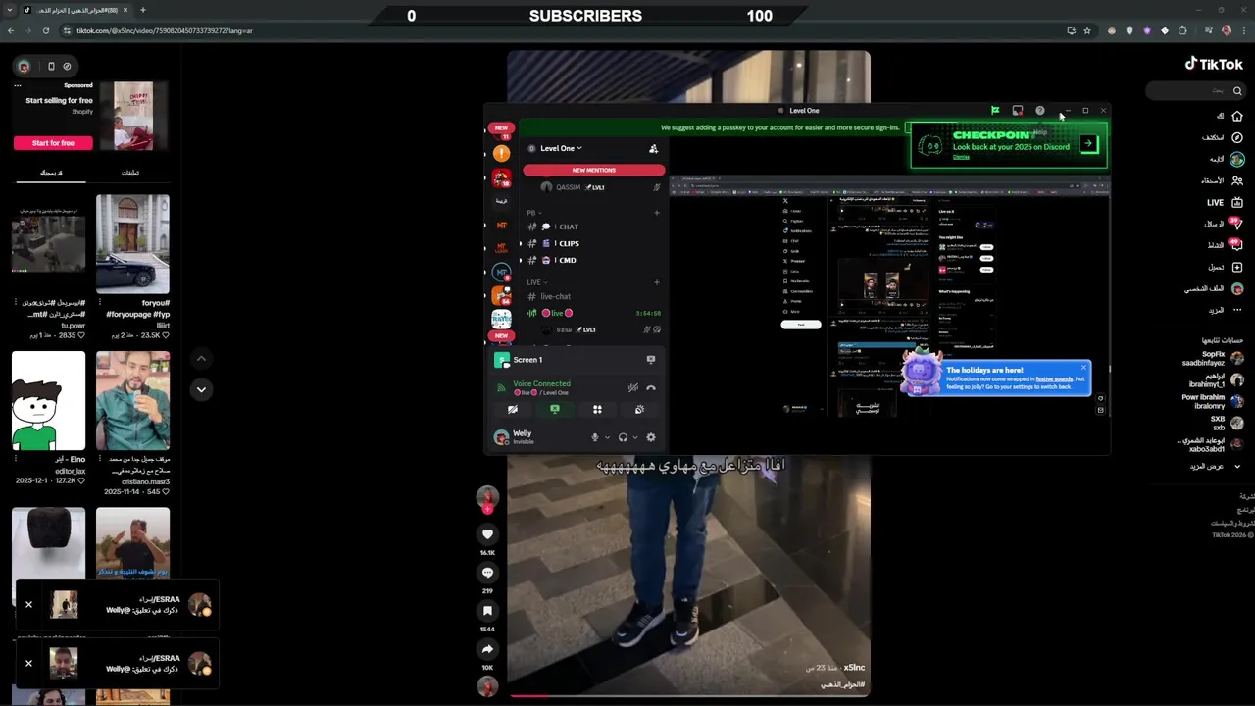Viewport: 1255px width, 706px height.
Task: Click TikTok search field
Action: [x=1196, y=90]
